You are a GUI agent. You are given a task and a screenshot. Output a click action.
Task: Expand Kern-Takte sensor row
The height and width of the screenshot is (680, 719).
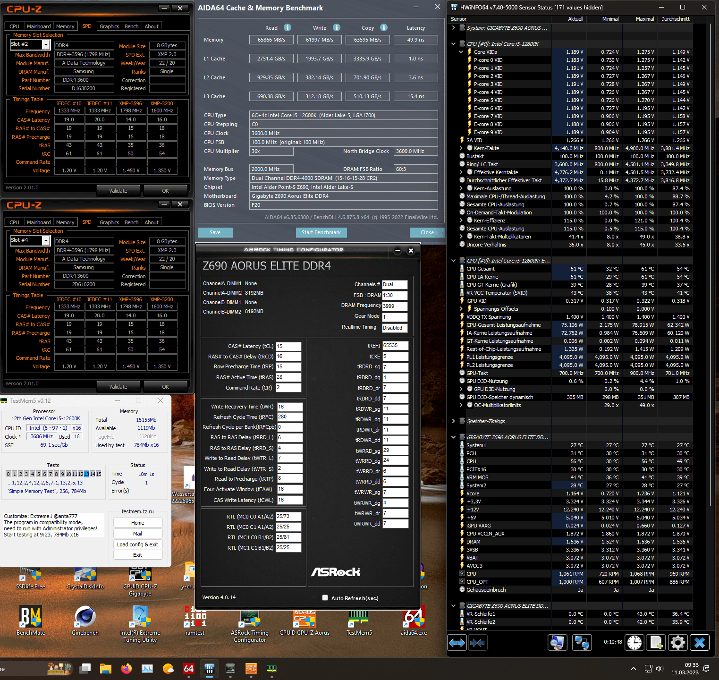point(461,148)
